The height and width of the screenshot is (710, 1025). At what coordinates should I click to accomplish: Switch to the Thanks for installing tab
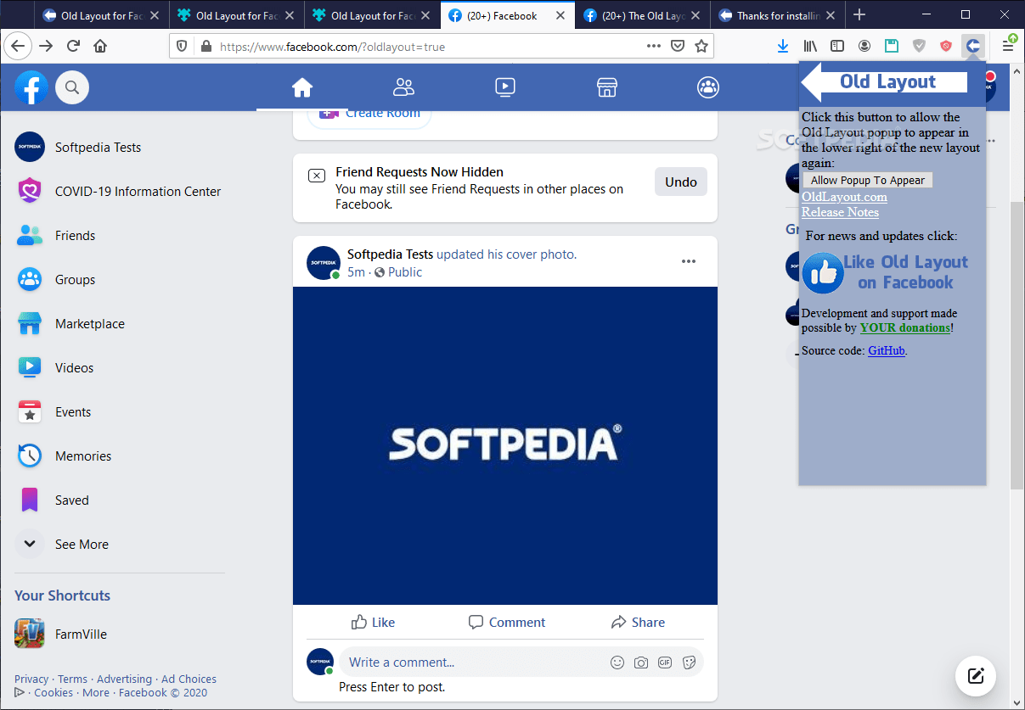pos(773,14)
